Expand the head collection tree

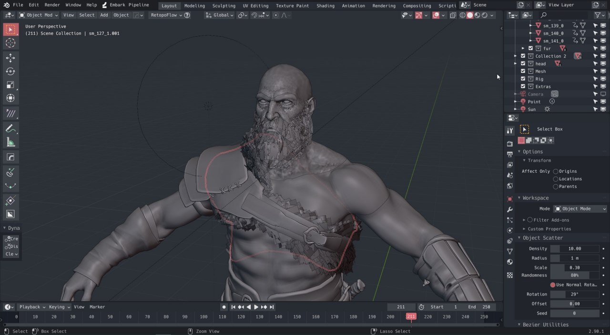[x=515, y=64]
